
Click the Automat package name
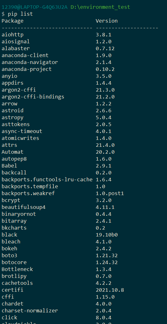pyautogui.click(x=13, y=152)
